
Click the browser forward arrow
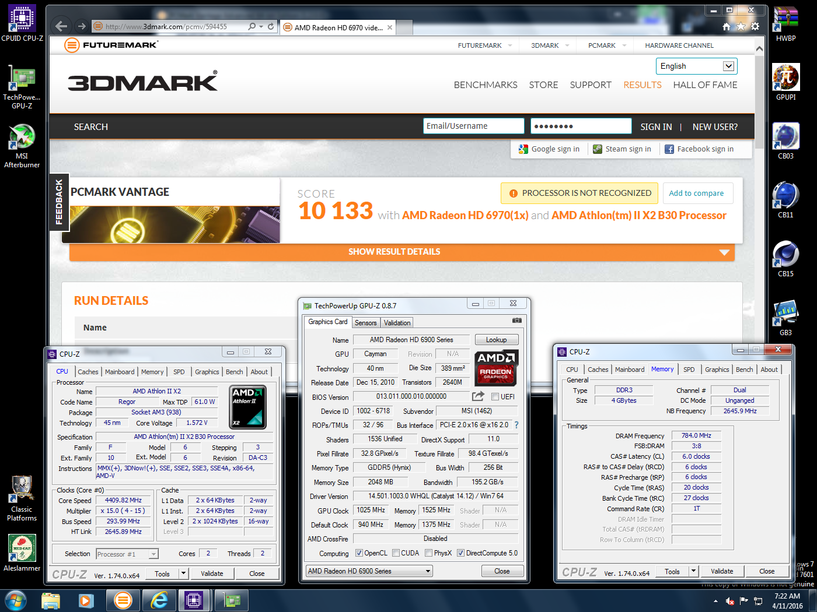pyautogui.click(x=82, y=26)
